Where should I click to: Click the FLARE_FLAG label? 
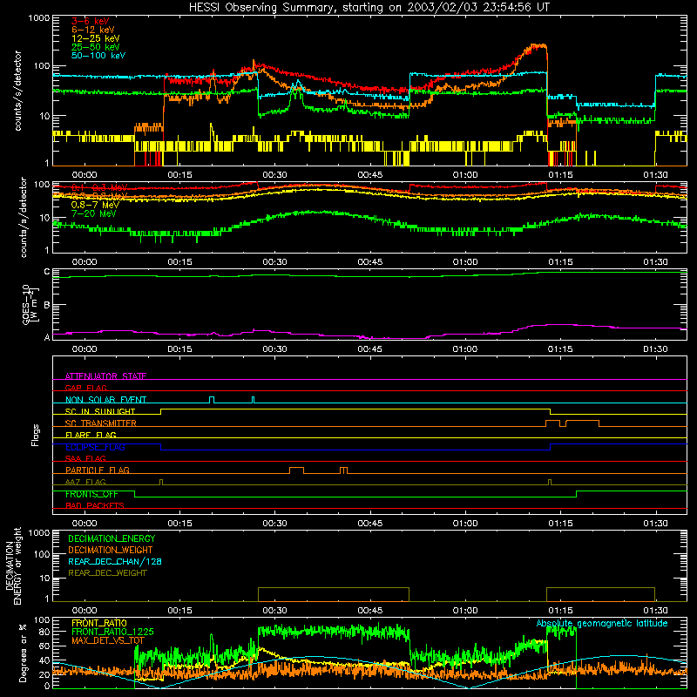click(x=91, y=435)
